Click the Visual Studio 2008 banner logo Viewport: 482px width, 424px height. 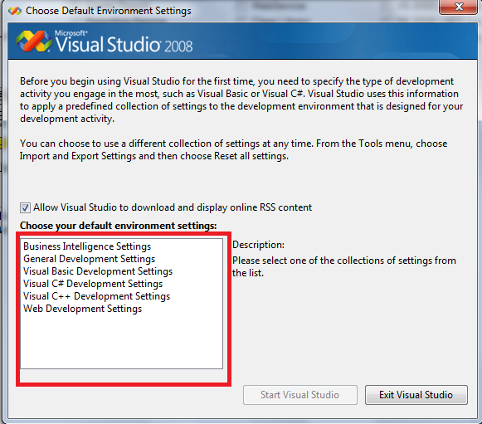point(105,41)
